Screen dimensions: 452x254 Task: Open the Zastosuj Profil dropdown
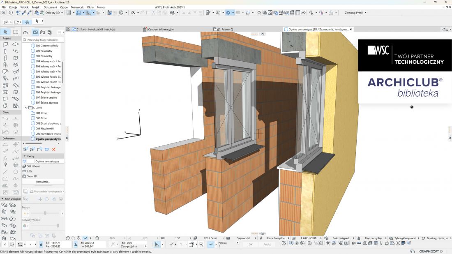356,13
